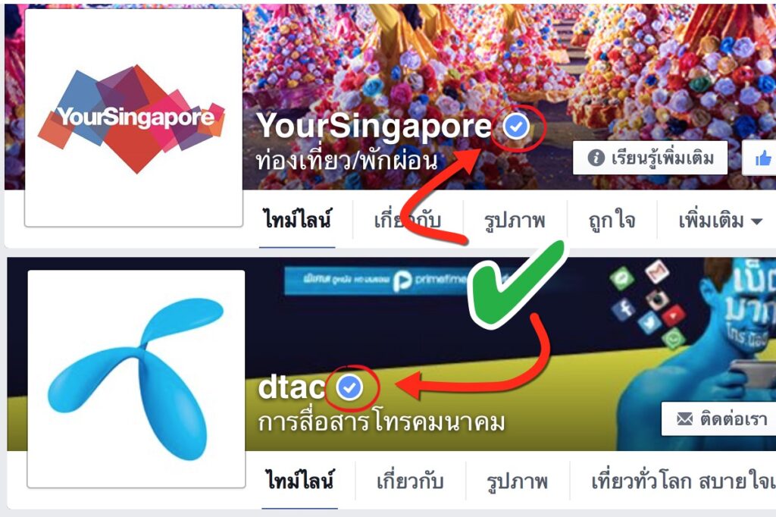
Task: Click the การสื่อสารโทรคมนาคม category link
Action: tap(382, 422)
